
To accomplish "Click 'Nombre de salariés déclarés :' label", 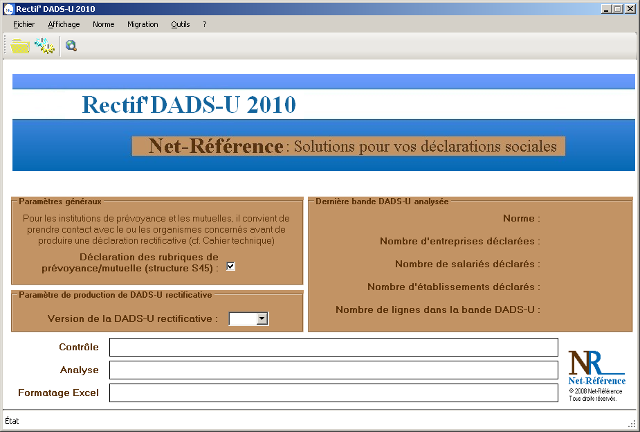I will 467,264.
